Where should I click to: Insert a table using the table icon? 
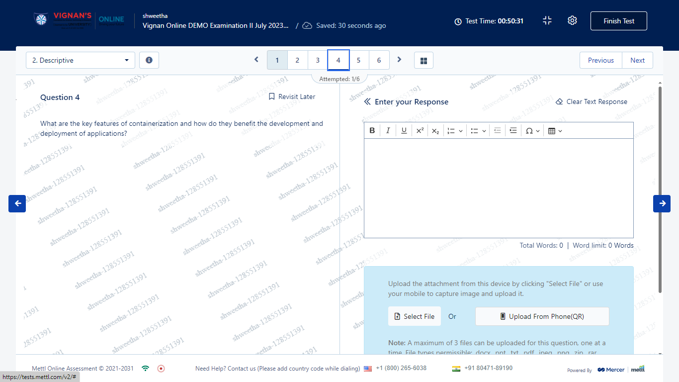coord(551,131)
